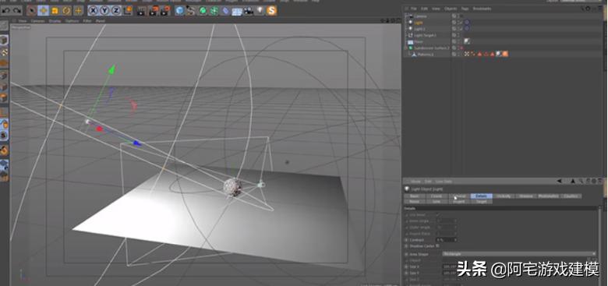Select the Floor object row

coord(419,41)
